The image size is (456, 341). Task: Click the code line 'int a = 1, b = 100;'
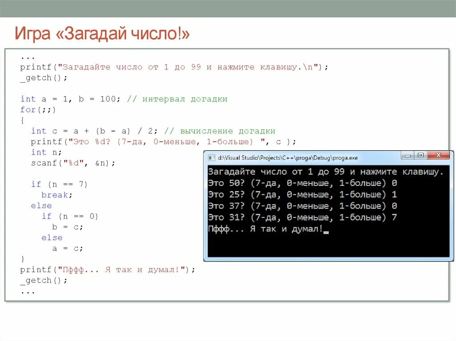70,99
